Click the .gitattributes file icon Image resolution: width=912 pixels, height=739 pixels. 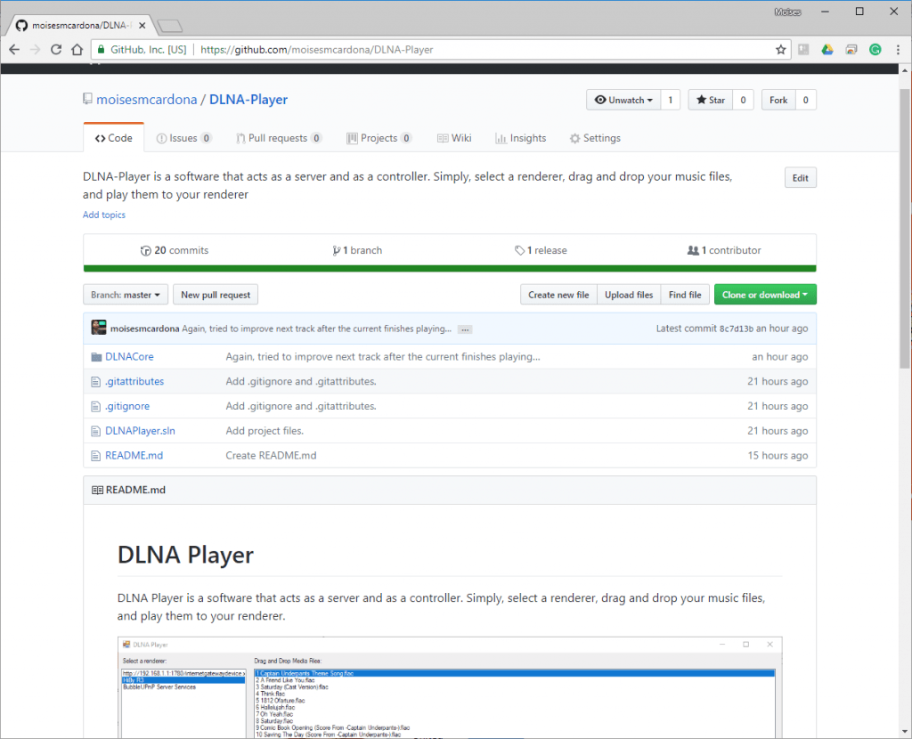96,382
